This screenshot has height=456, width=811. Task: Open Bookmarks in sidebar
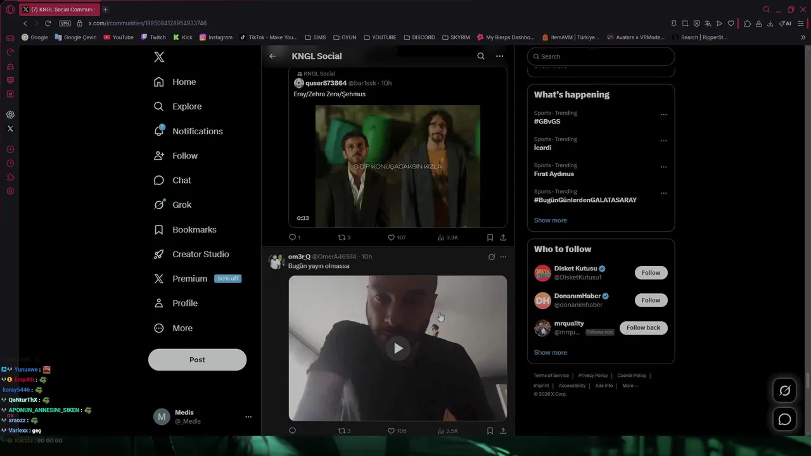pyautogui.click(x=186, y=229)
